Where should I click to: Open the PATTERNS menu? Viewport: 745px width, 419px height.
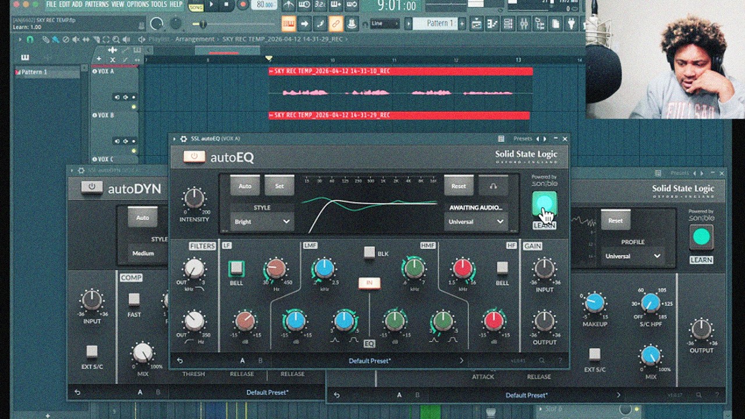point(97,5)
